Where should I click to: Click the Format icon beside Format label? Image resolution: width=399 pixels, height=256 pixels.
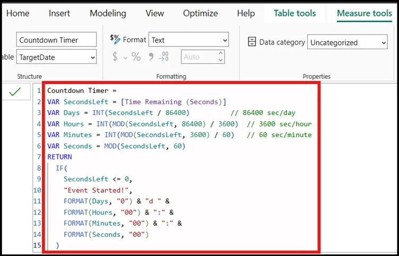[115, 39]
